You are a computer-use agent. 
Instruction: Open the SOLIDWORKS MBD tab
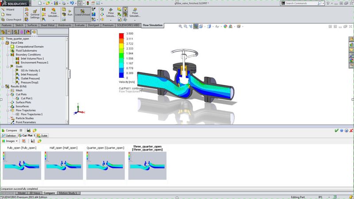(x=128, y=25)
